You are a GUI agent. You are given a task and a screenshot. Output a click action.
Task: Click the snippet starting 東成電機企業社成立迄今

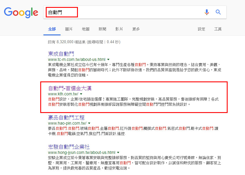[x=135, y=70]
